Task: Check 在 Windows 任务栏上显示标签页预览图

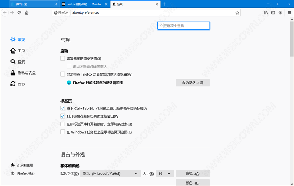Action: pos(63,132)
